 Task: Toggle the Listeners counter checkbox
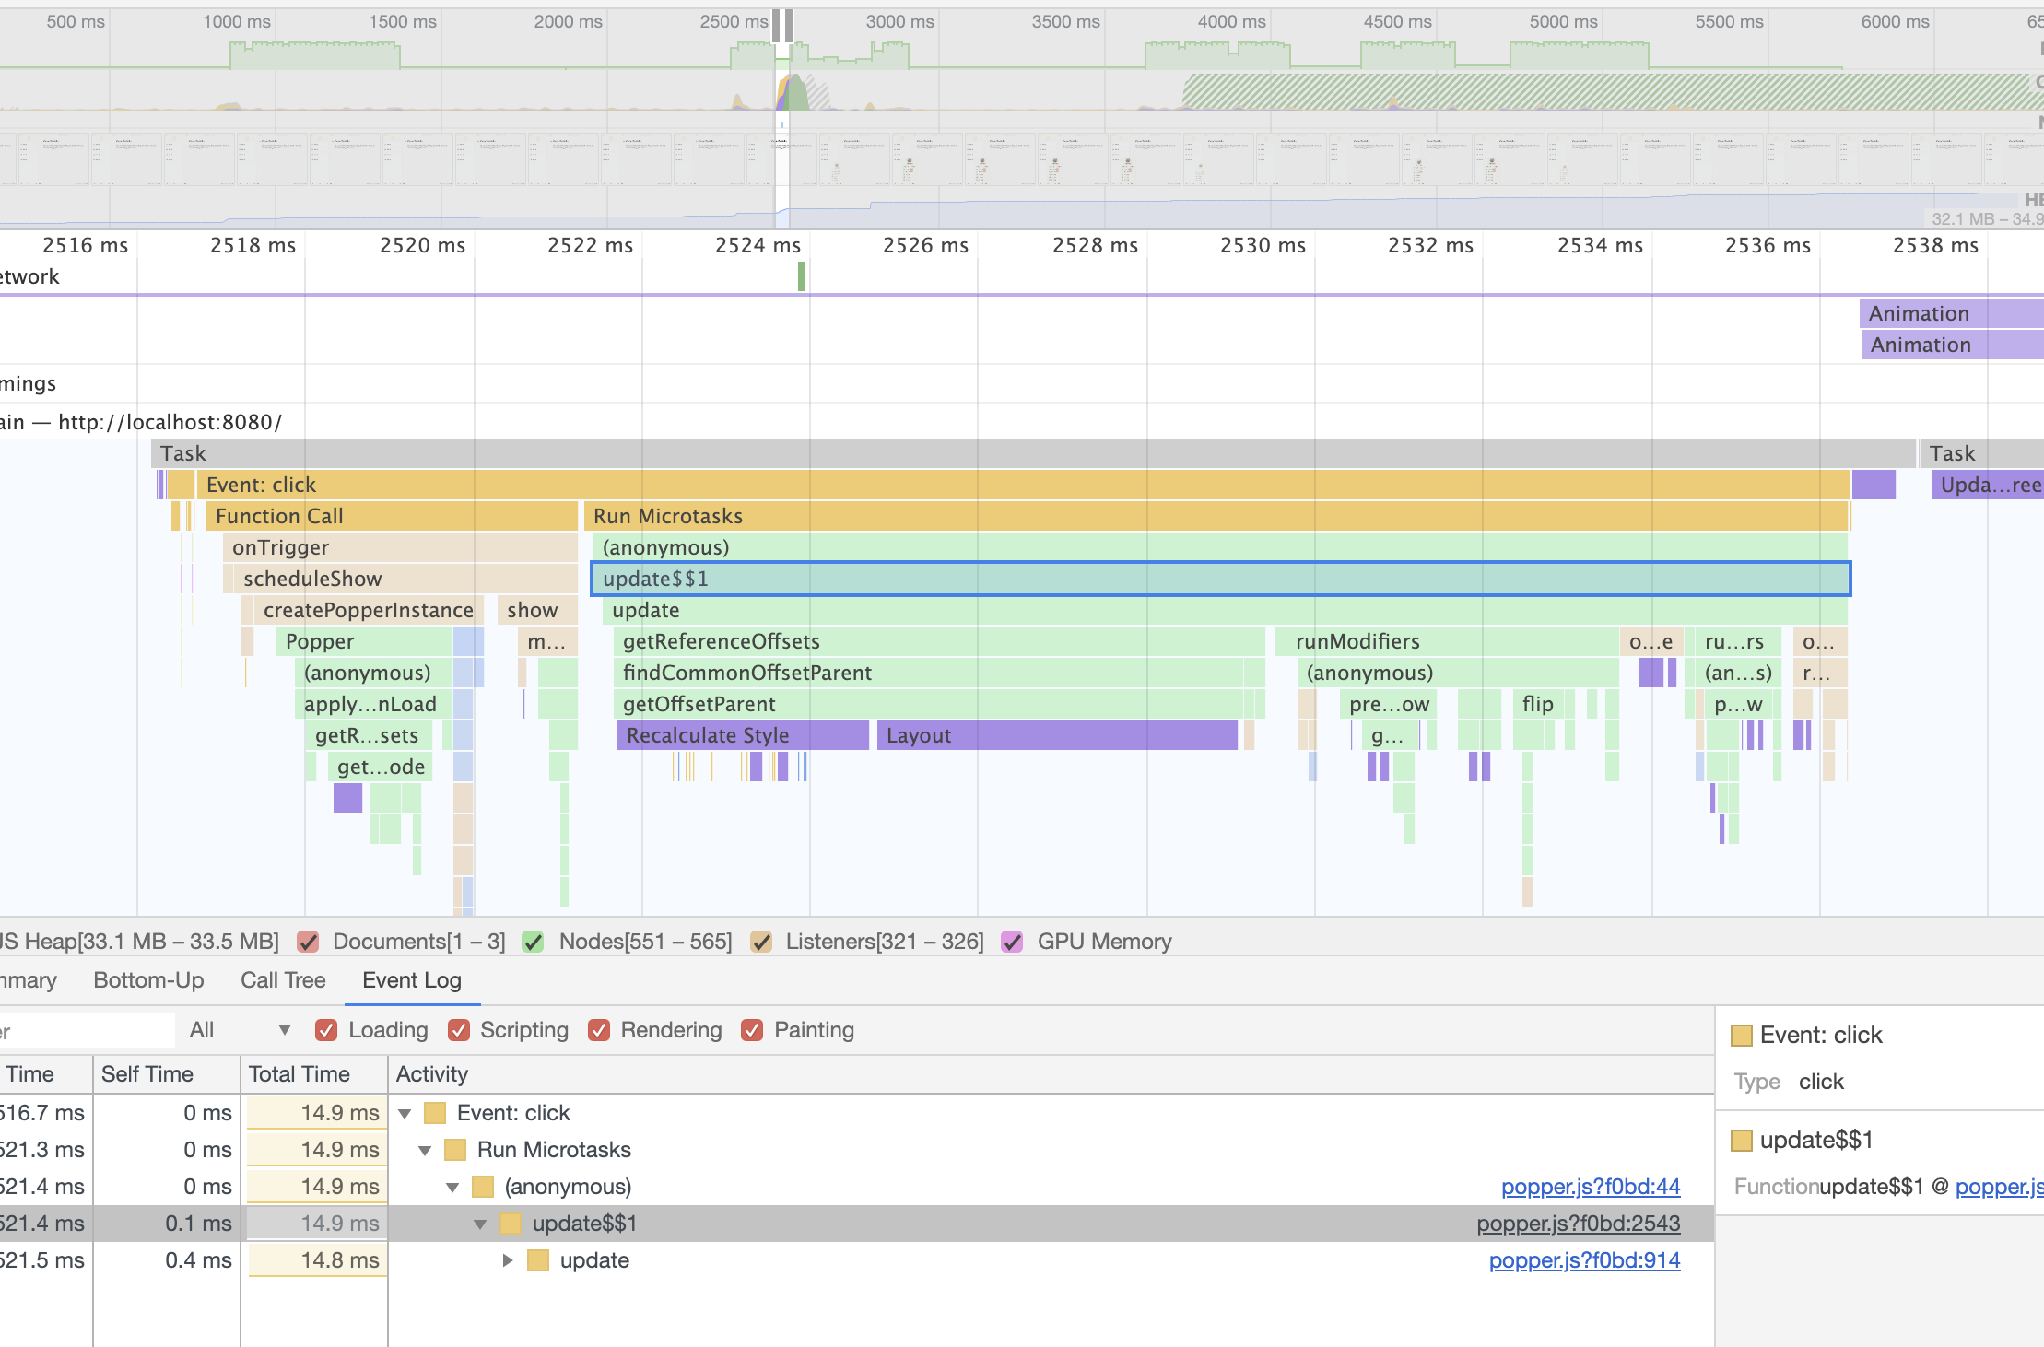pyautogui.click(x=761, y=942)
